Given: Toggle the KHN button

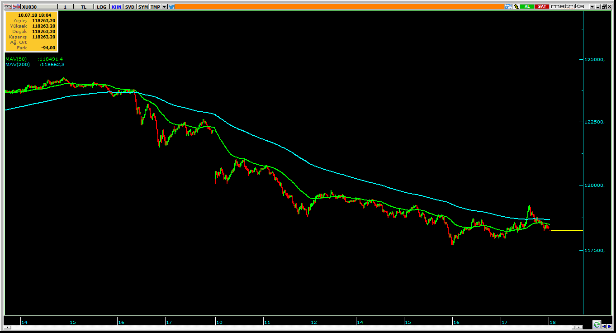Looking at the screenshot, I should pyautogui.click(x=116, y=7).
